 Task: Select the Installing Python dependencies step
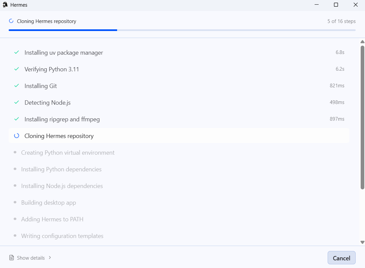point(179,169)
